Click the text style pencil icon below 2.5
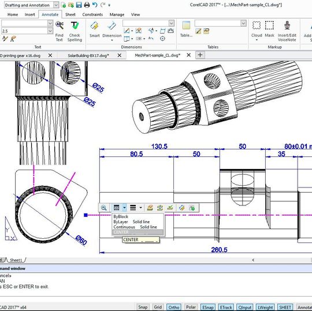Viewport: 312px width, 311px height. point(5,39)
